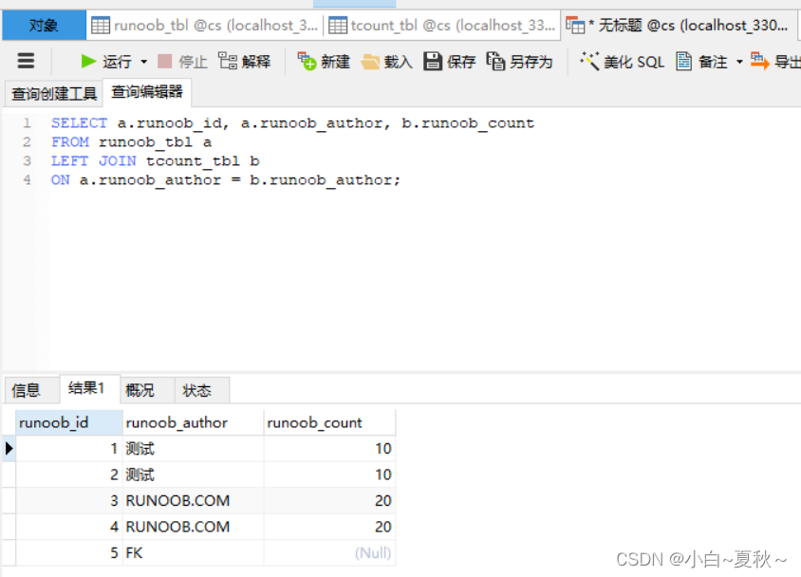Switch to the 查询创建工具 tab

click(54, 92)
